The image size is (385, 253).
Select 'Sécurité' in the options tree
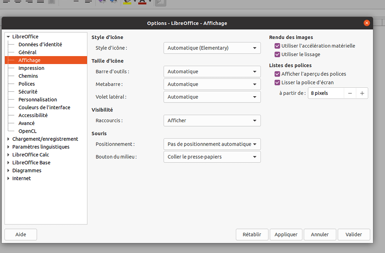(28, 91)
